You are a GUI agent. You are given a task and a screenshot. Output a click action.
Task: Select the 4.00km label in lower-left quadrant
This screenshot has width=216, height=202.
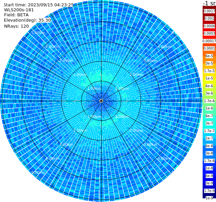52,158
